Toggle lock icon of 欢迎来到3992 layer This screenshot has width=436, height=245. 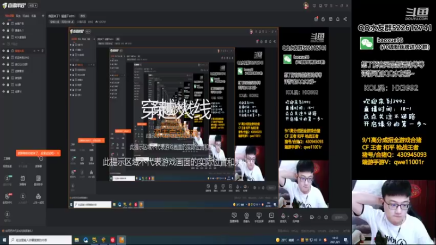[x=8, y=58]
